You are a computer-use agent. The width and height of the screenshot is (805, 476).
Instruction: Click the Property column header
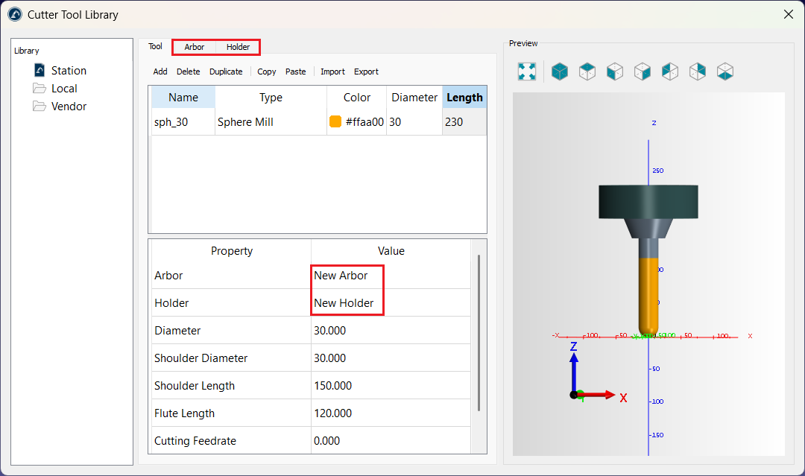point(232,251)
